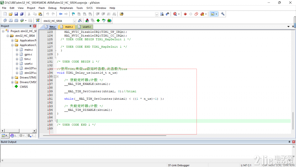Open the Pack Installer
Viewport: 296px width, 167px height.
(x=109, y=20)
